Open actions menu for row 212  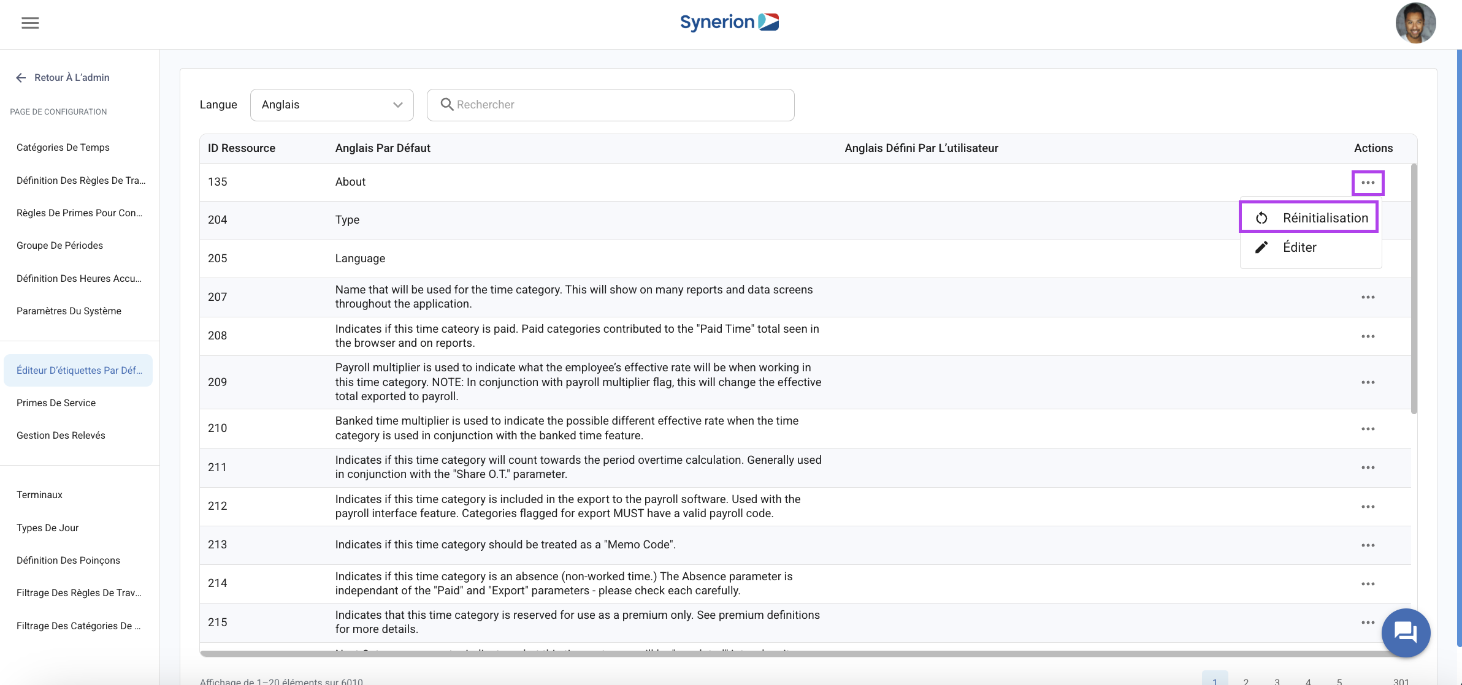tap(1368, 507)
